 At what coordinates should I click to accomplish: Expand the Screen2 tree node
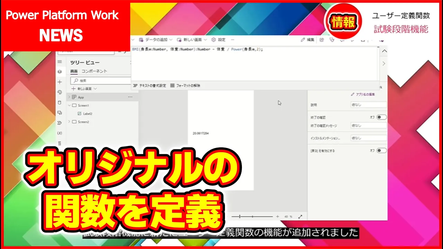click(x=69, y=122)
